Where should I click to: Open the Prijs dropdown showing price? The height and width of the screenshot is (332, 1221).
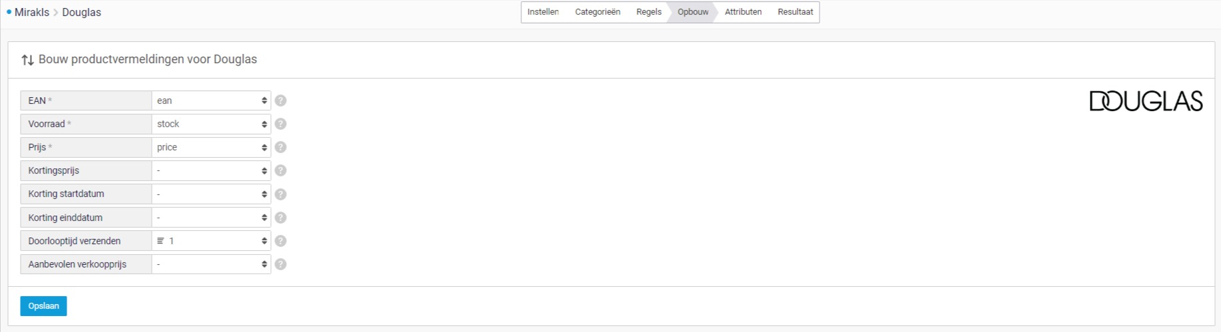click(x=211, y=147)
